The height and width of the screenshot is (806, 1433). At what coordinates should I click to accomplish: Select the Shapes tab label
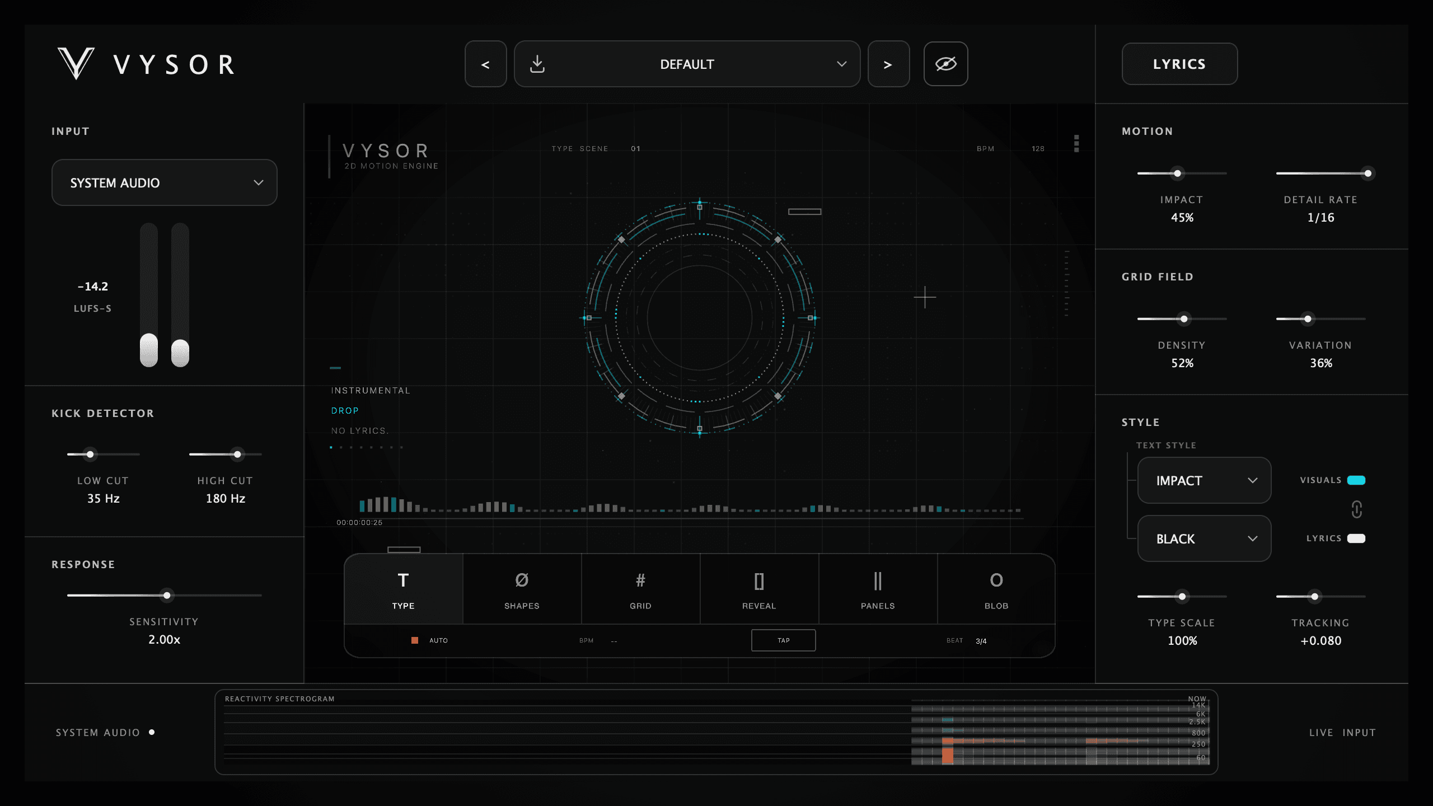pyautogui.click(x=522, y=606)
